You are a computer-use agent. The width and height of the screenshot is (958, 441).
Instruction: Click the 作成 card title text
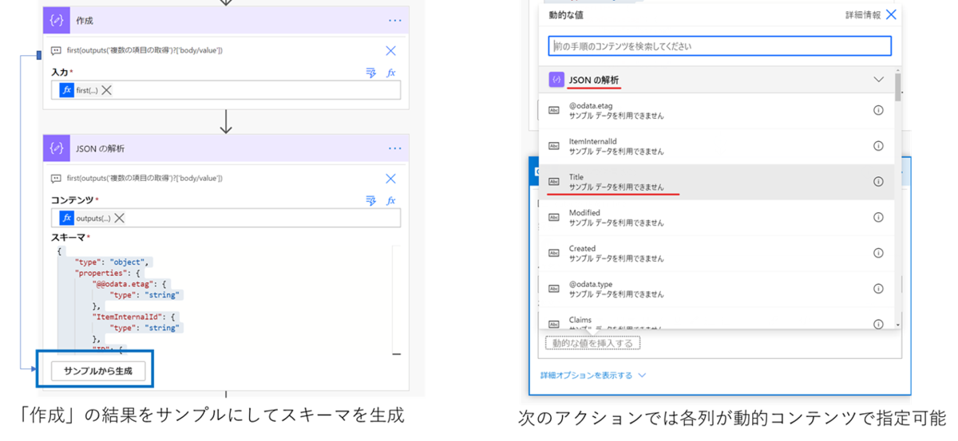click(85, 21)
